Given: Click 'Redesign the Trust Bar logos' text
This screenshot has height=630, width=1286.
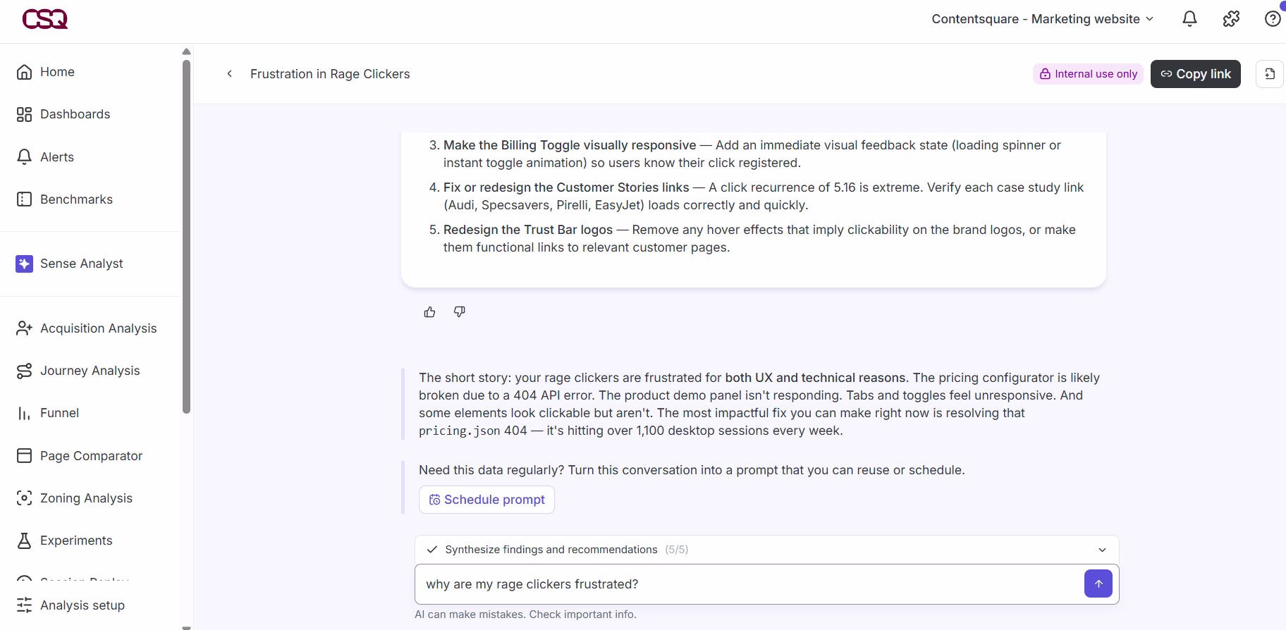Looking at the screenshot, I should [528, 230].
